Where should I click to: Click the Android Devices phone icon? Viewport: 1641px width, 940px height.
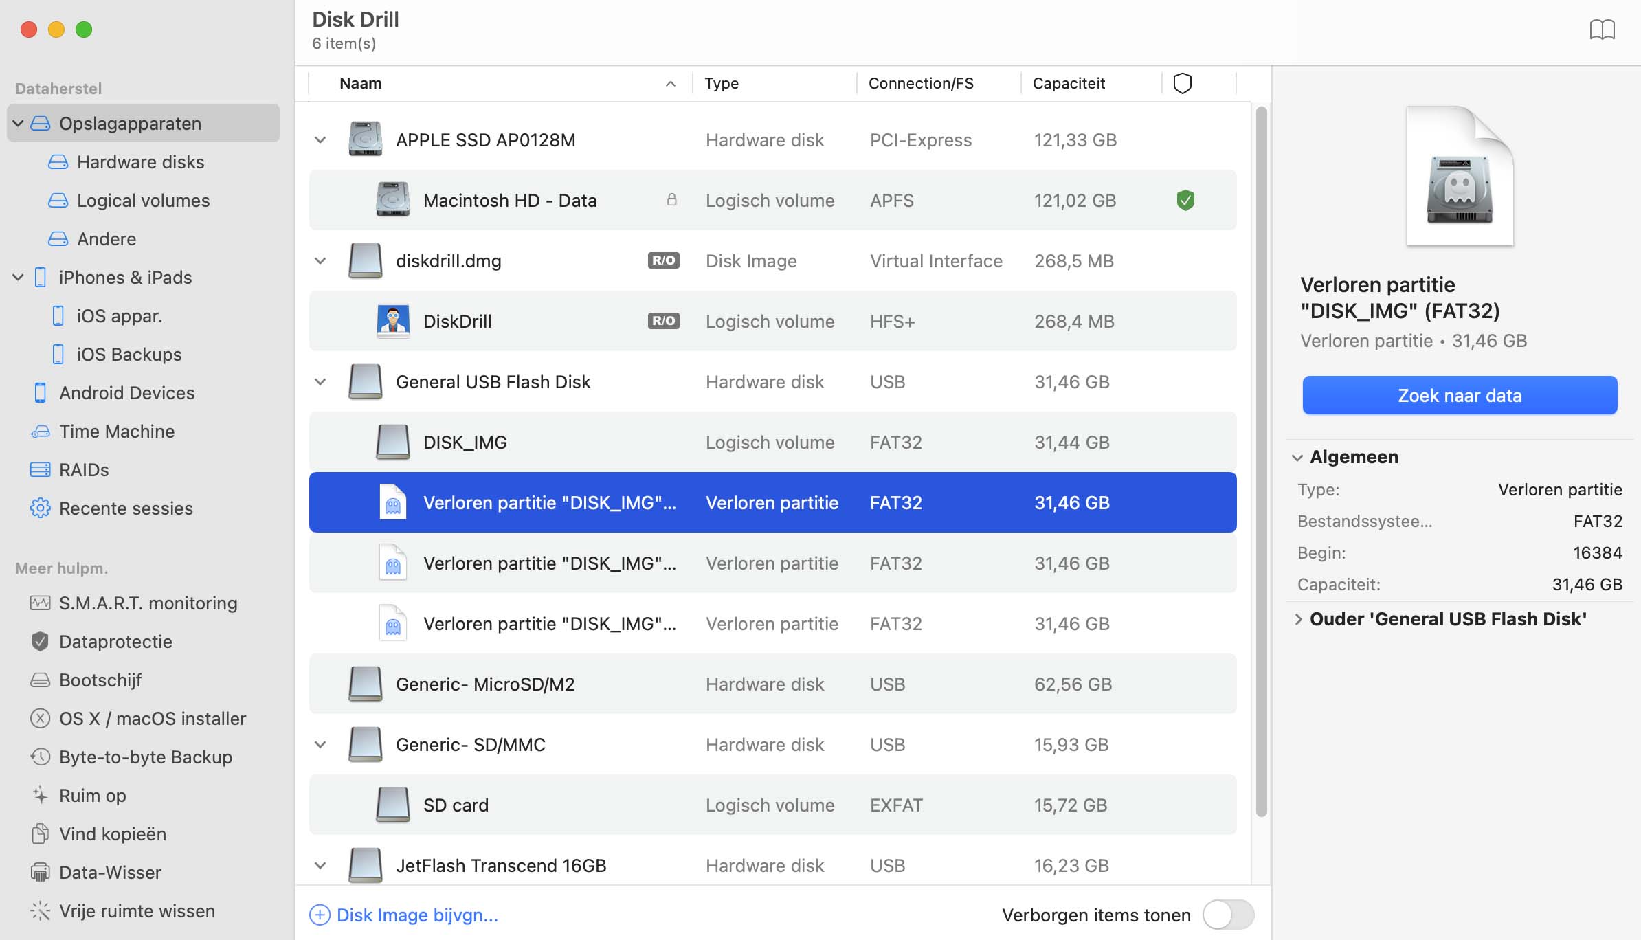[x=41, y=392]
